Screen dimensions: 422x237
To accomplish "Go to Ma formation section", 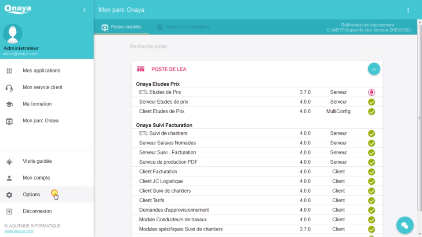I will [37, 104].
